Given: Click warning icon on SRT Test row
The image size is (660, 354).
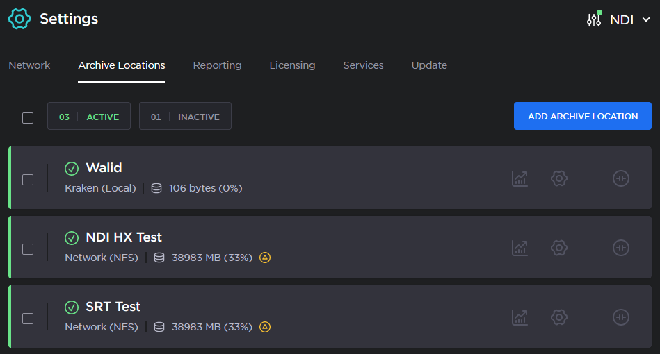Looking at the screenshot, I should 265,327.
